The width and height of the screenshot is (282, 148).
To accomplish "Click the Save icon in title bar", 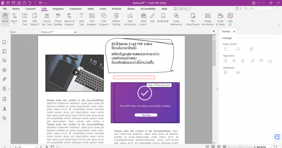I will click(14, 3).
